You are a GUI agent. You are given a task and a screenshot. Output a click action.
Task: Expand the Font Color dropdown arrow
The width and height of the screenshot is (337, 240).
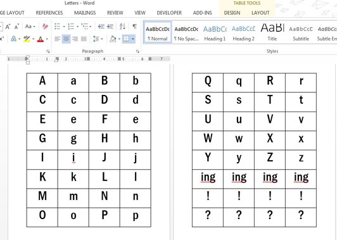point(47,39)
